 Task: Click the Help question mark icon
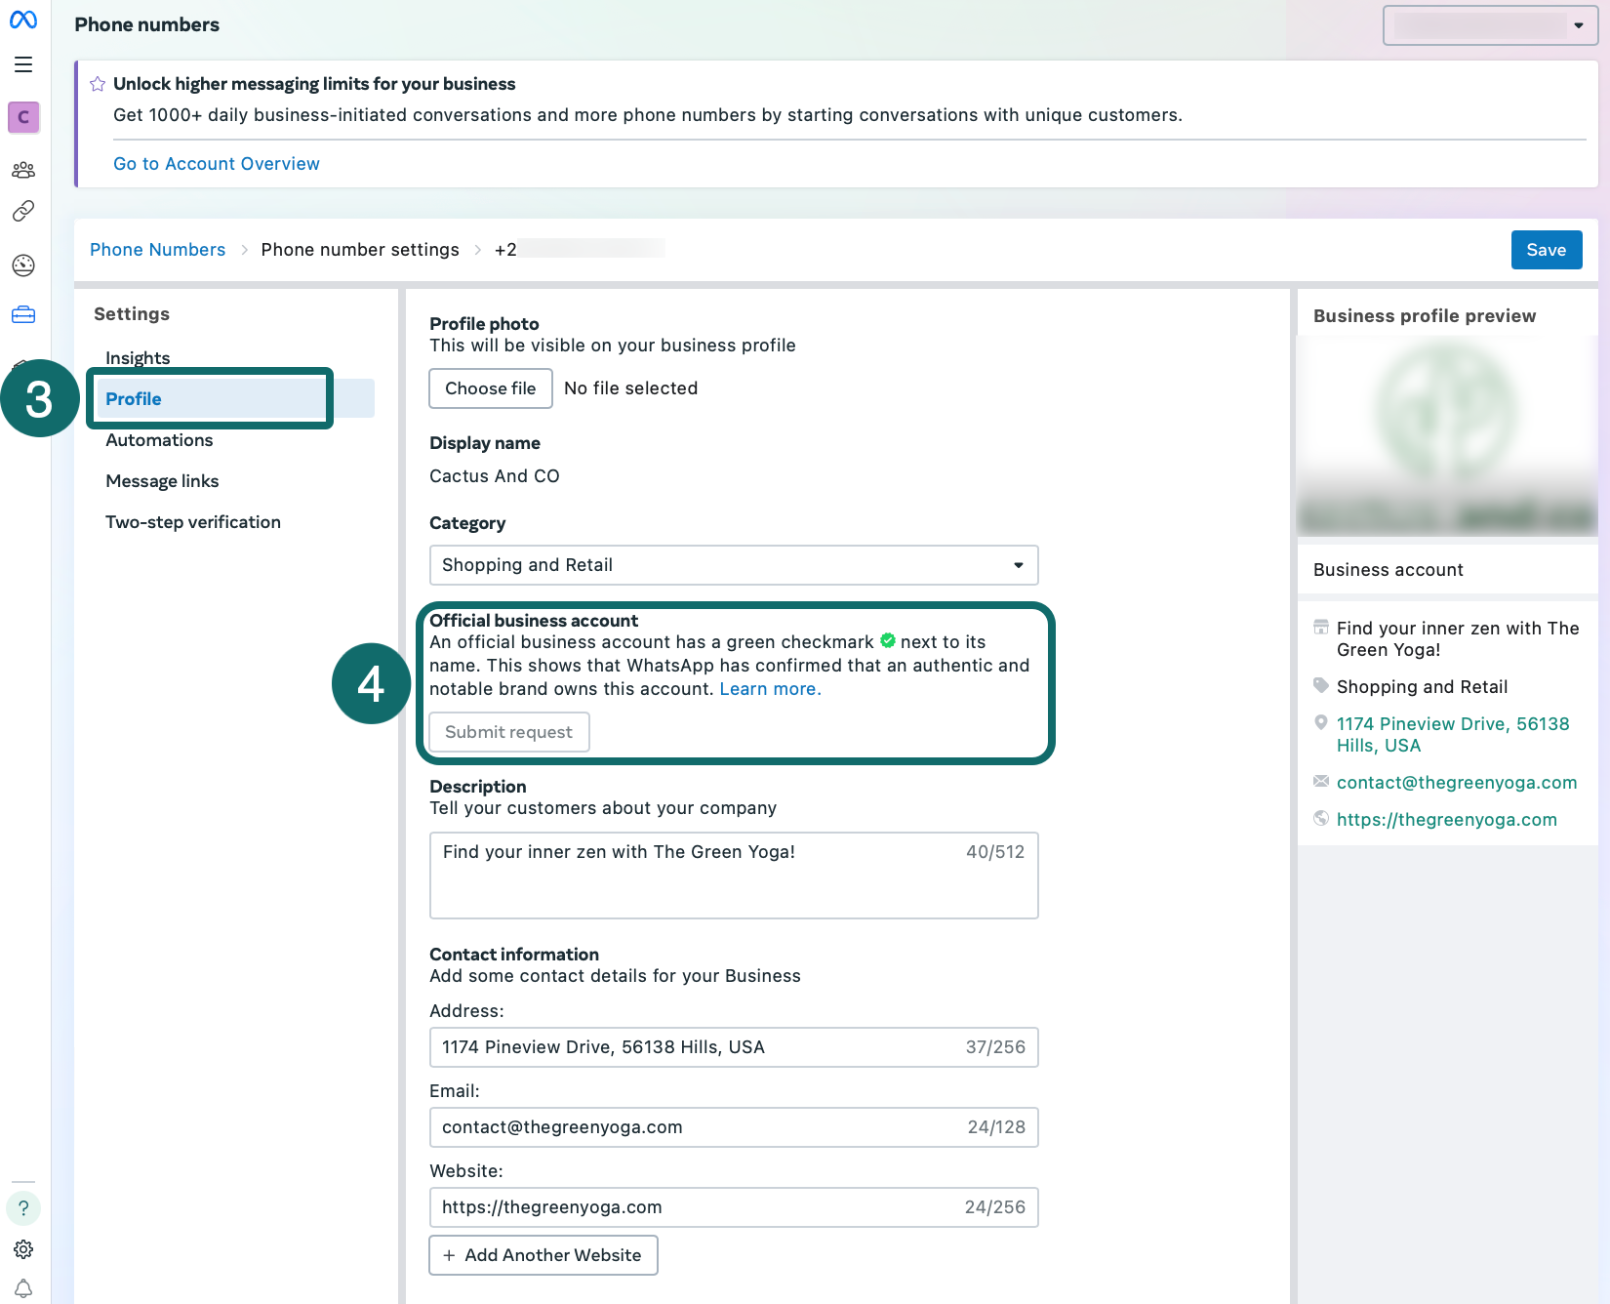(23, 1208)
